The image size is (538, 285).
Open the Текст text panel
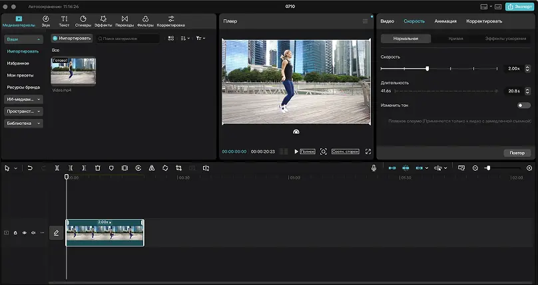tap(64, 21)
